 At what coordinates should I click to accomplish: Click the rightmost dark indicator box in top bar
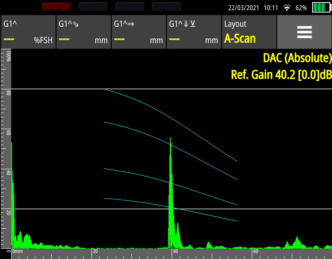click(x=166, y=6)
